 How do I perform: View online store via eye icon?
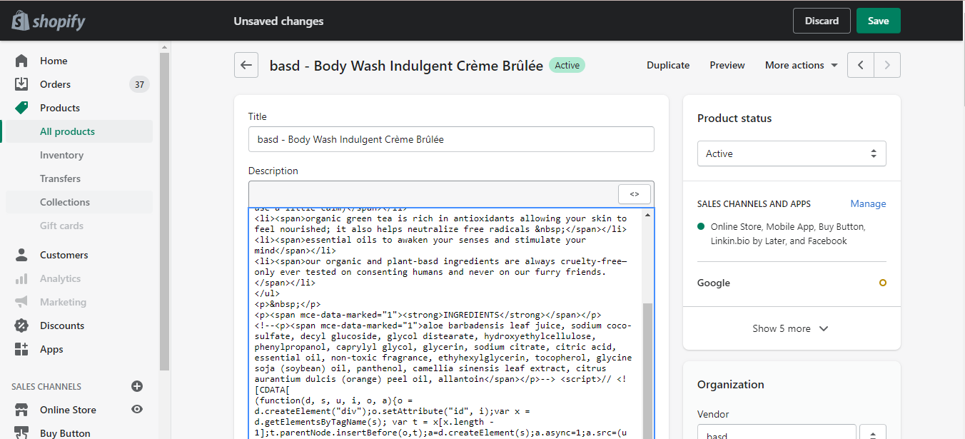[x=137, y=409]
